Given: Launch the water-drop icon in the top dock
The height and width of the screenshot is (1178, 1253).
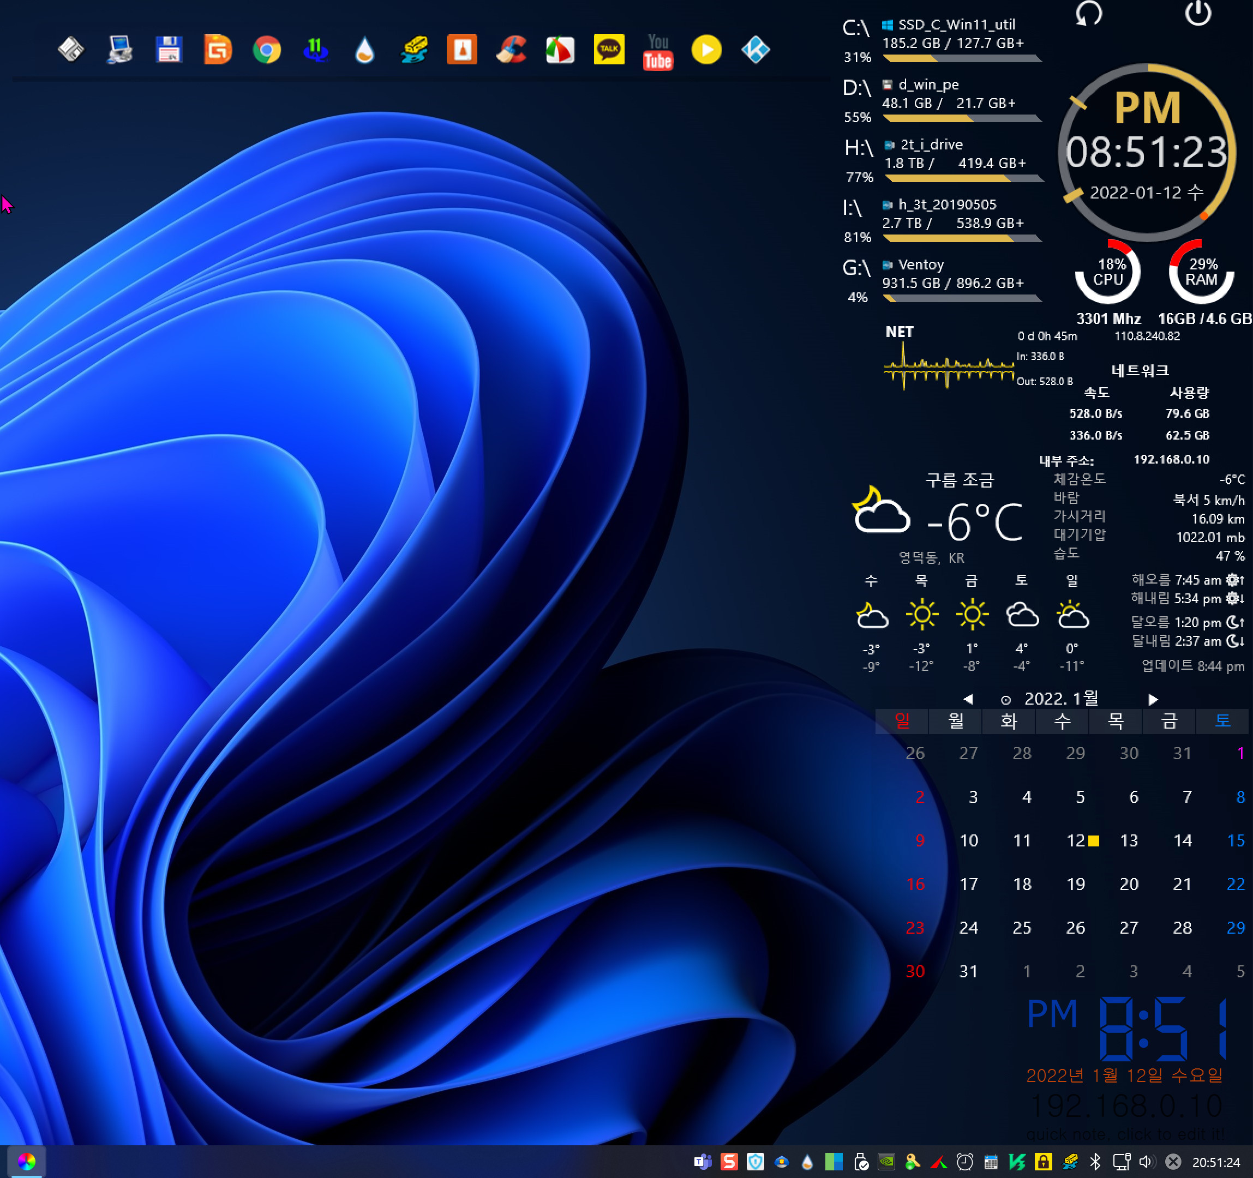Looking at the screenshot, I should pyautogui.click(x=364, y=50).
